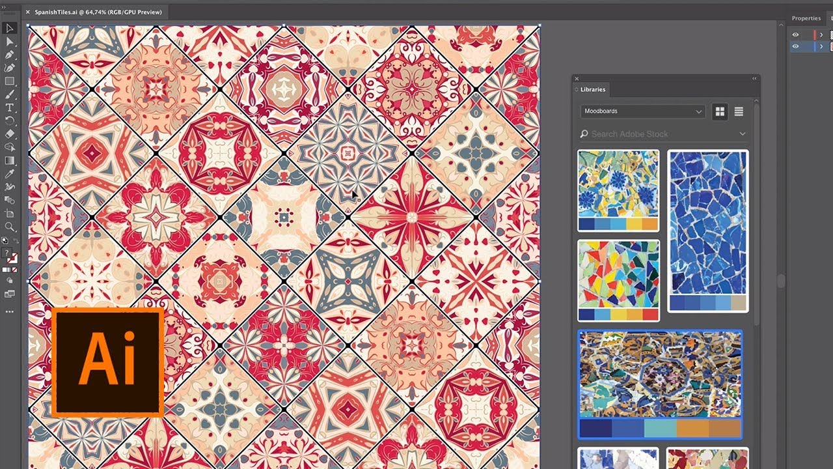Click the Fill and Stroke swatch
Viewport: 833px width, 469px height.
(11, 257)
